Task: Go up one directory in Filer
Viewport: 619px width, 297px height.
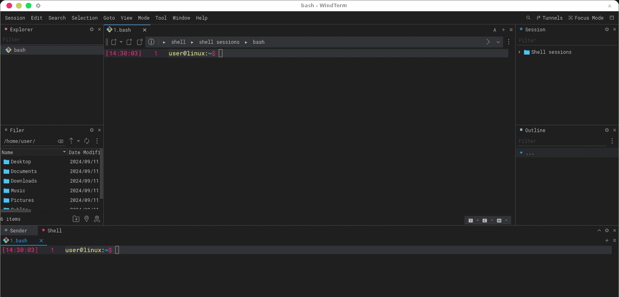Action: (x=71, y=141)
